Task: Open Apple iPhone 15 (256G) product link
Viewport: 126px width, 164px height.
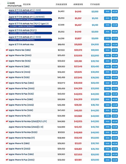Action: 19,149
